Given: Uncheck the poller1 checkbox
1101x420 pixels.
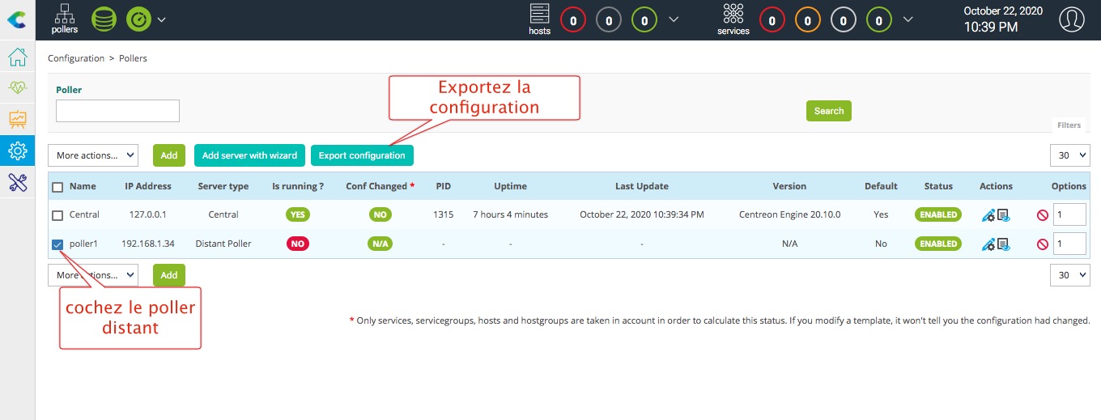Looking at the screenshot, I should click(57, 244).
